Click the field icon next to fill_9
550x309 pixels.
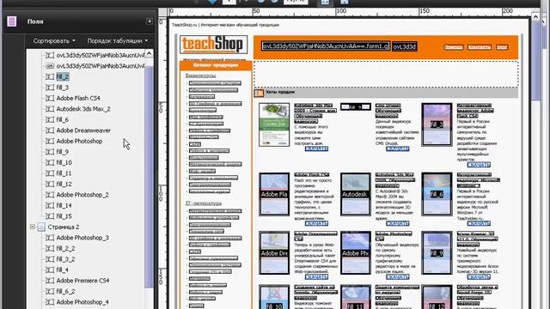point(50,152)
